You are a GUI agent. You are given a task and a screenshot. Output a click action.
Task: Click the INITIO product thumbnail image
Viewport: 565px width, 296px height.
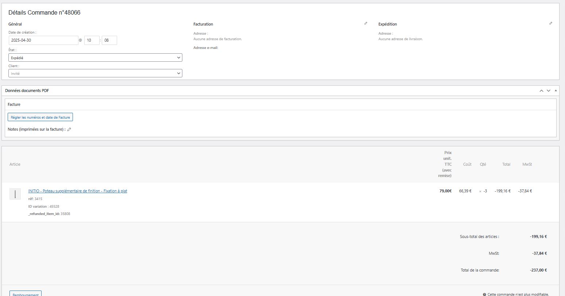click(x=15, y=194)
